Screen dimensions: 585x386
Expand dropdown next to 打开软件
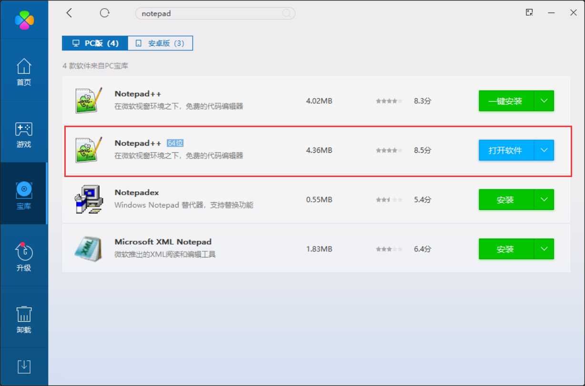[x=544, y=150]
